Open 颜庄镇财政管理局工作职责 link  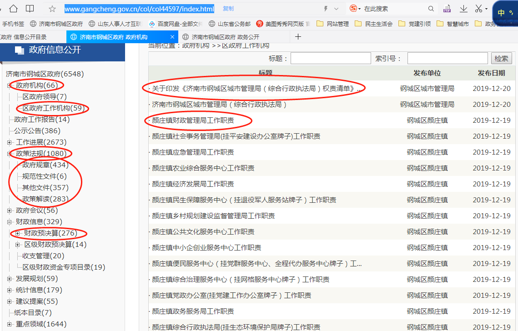pos(193,120)
